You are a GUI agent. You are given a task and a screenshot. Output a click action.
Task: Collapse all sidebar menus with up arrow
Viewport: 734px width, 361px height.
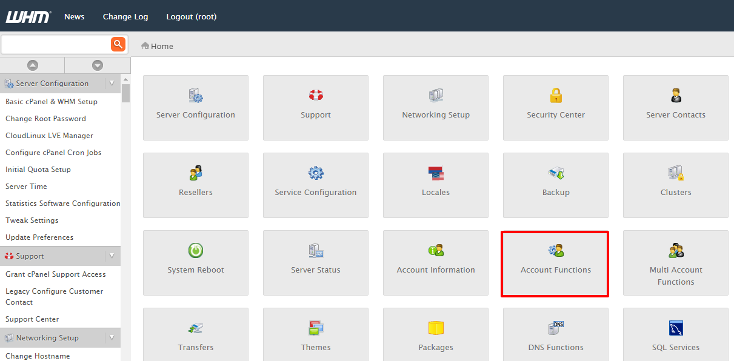coord(33,65)
